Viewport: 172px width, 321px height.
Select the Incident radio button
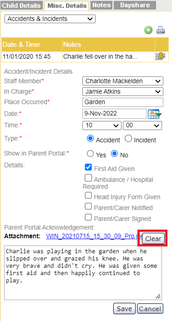coord(128,139)
